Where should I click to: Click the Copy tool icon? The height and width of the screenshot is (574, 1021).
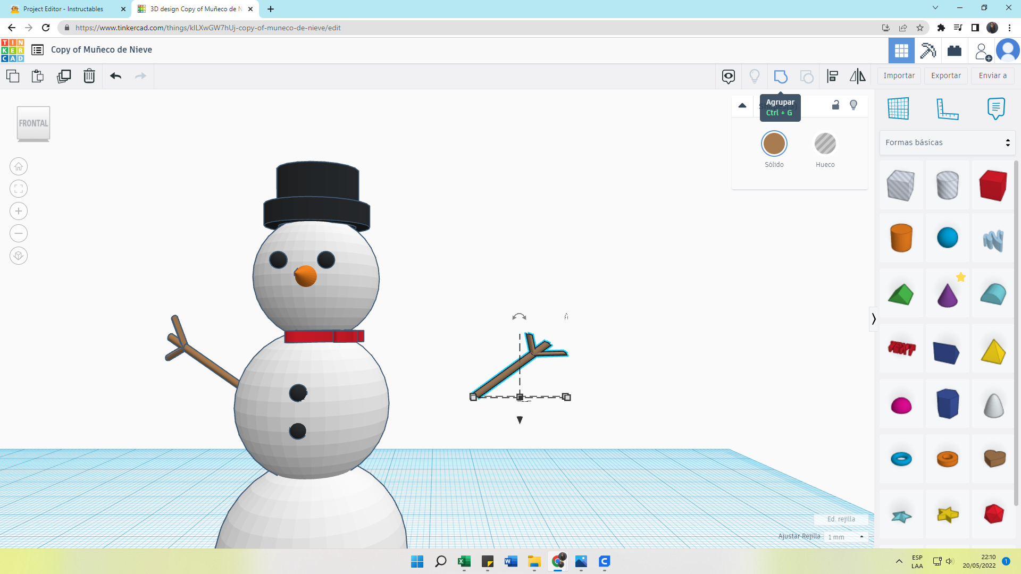coord(13,76)
